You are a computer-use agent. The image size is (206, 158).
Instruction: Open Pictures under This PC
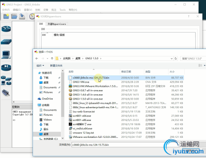(48, 115)
